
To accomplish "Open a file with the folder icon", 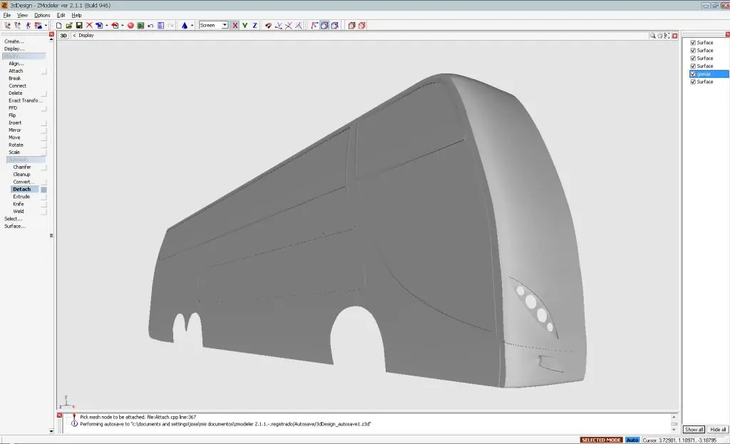I will pyautogui.click(x=69, y=26).
